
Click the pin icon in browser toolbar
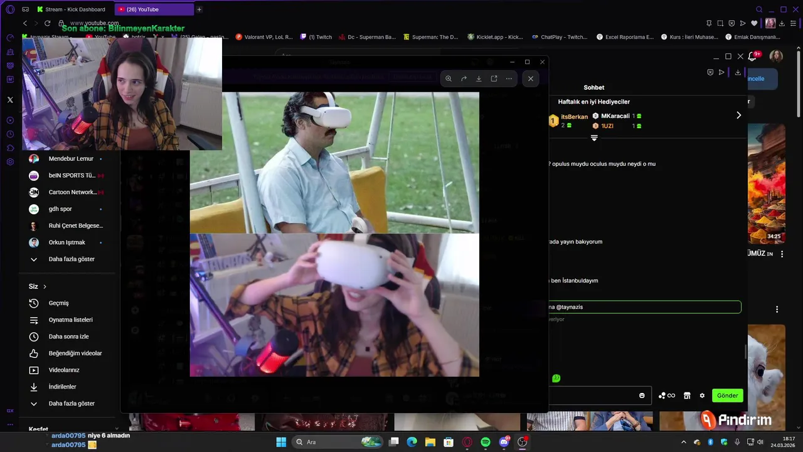(x=709, y=23)
